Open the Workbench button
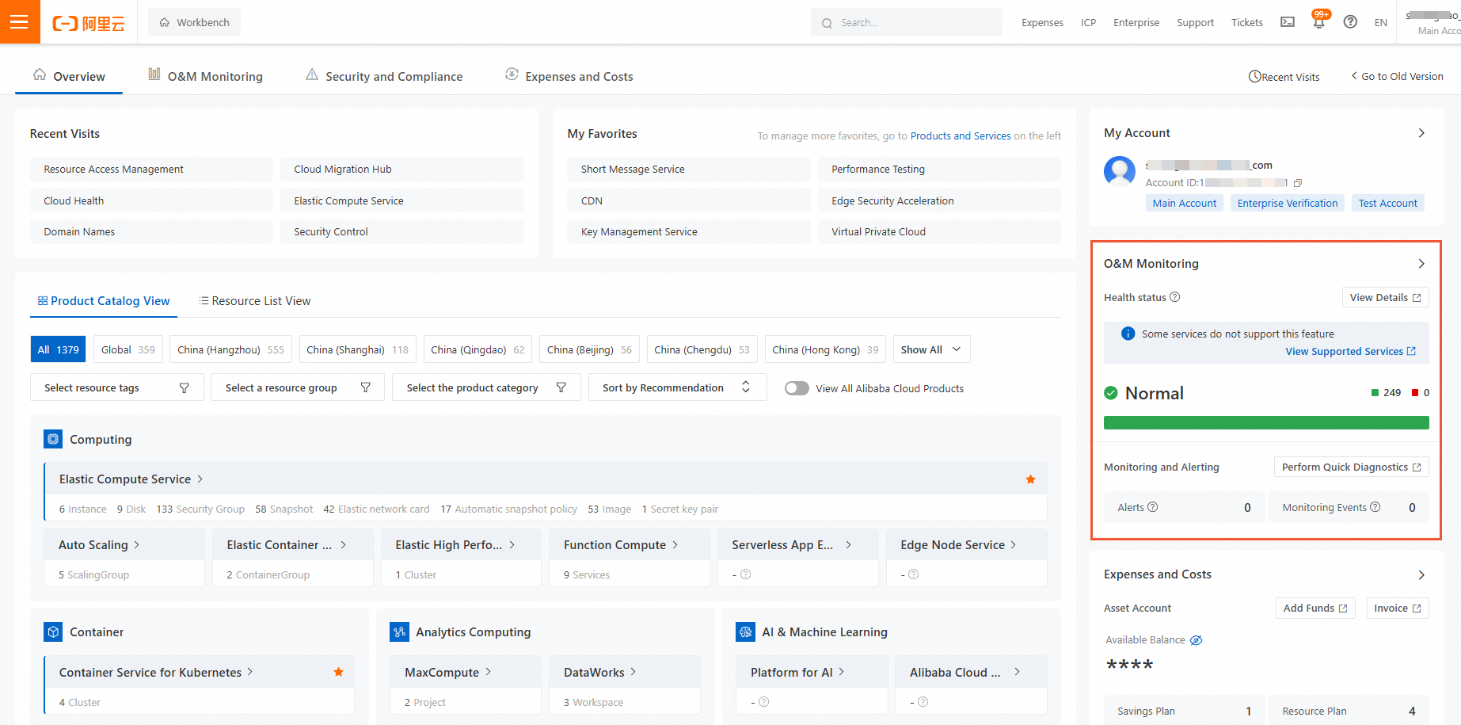The image size is (1461, 725). [x=194, y=22]
